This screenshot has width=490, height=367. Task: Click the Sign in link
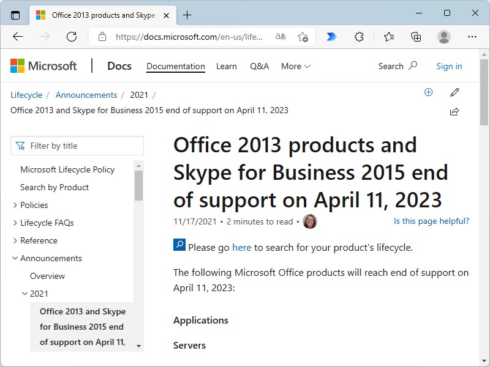449,66
